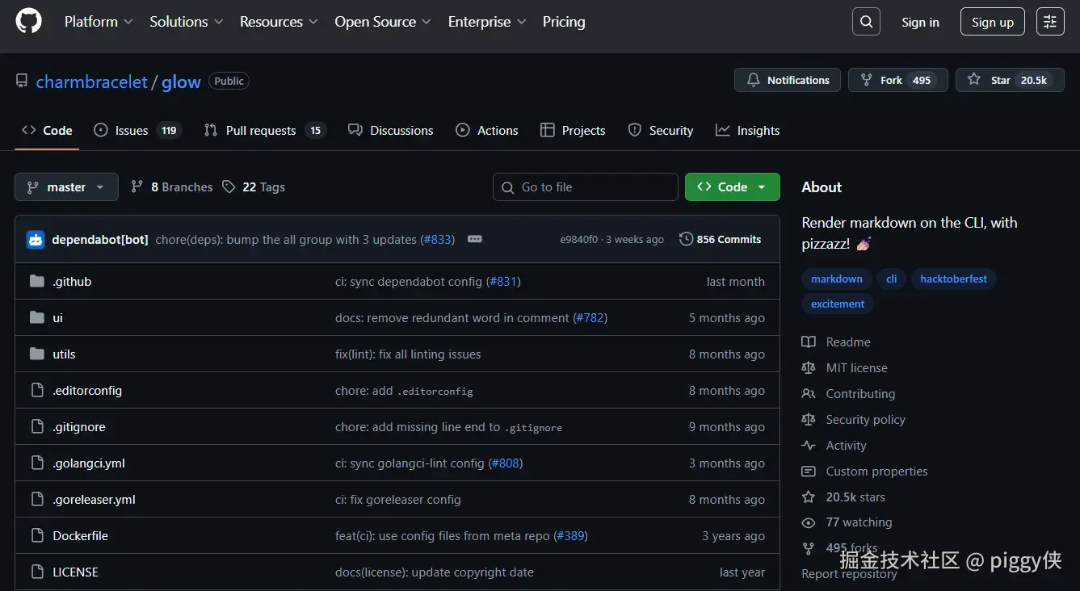Open the Insights tab
Viewport: 1080px width, 591px height.
tap(748, 131)
